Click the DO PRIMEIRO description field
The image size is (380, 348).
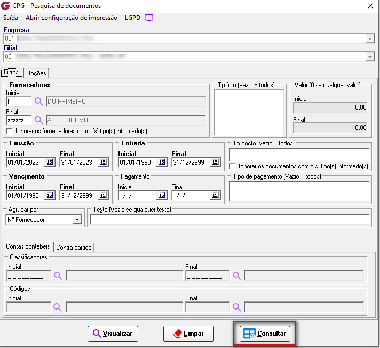pos(126,102)
